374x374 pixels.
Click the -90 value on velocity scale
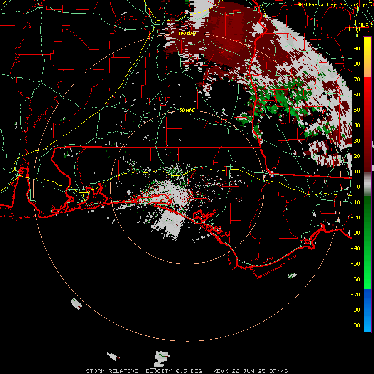(x=355, y=325)
